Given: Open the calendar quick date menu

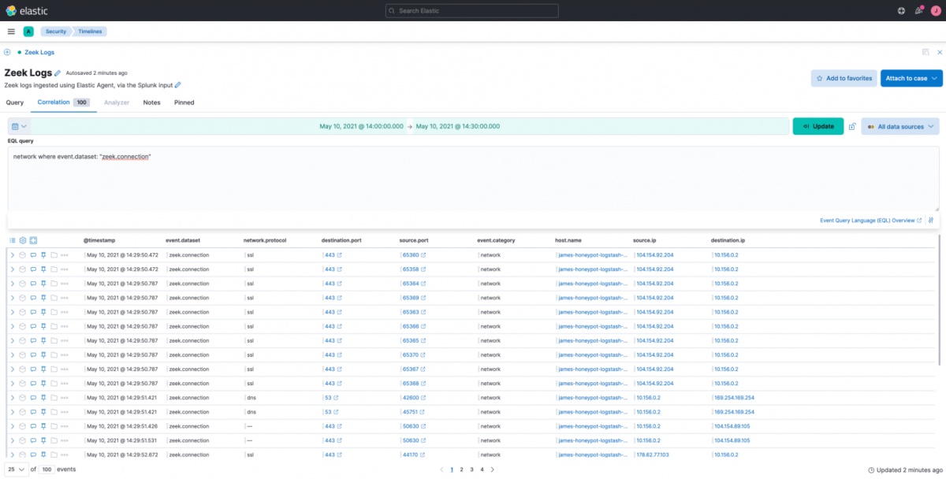Looking at the screenshot, I should click(19, 126).
